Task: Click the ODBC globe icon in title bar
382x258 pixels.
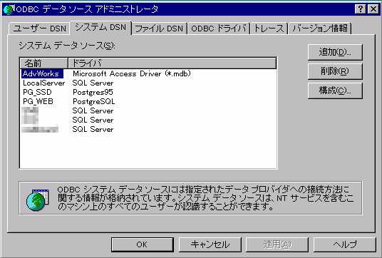Action: (9, 9)
